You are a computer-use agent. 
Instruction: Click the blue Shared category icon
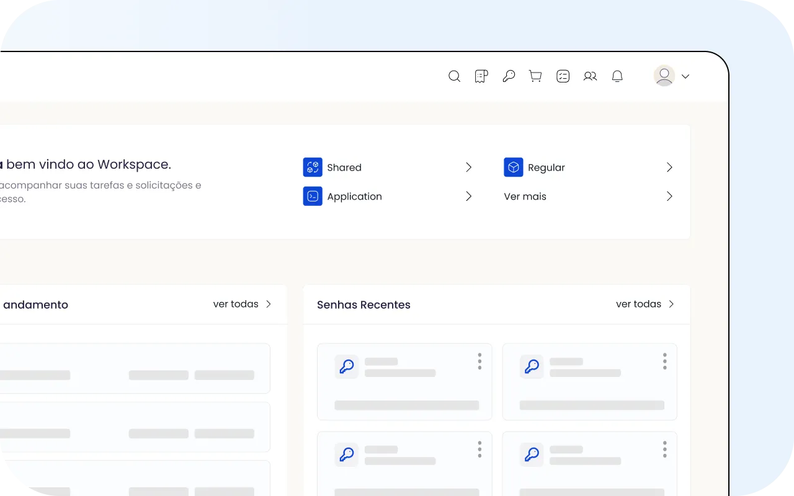point(313,167)
